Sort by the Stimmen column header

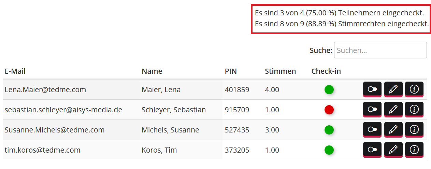[x=280, y=71]
